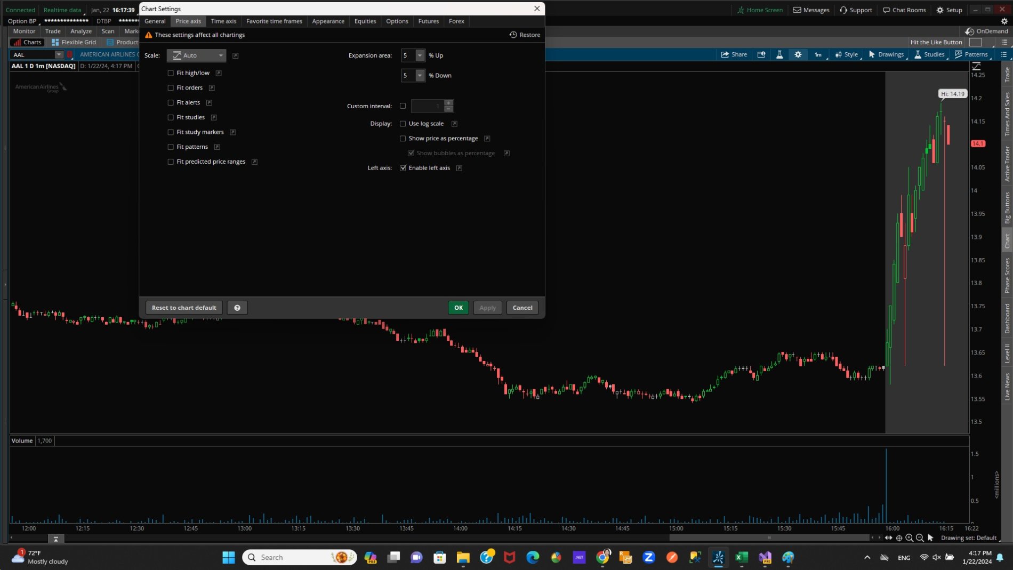The image size is (1013, 570).
Task: Switch to the Appearance tab
Action: (328, 21)
